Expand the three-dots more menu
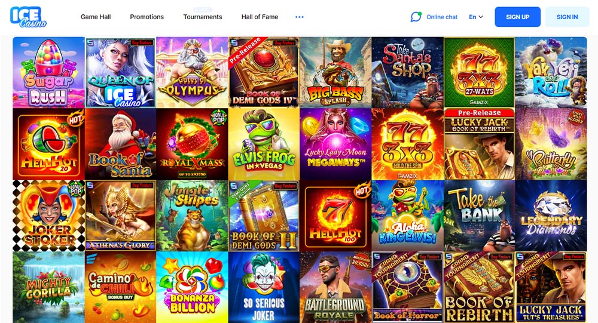The image size is (598, 323). coord(300,17)
